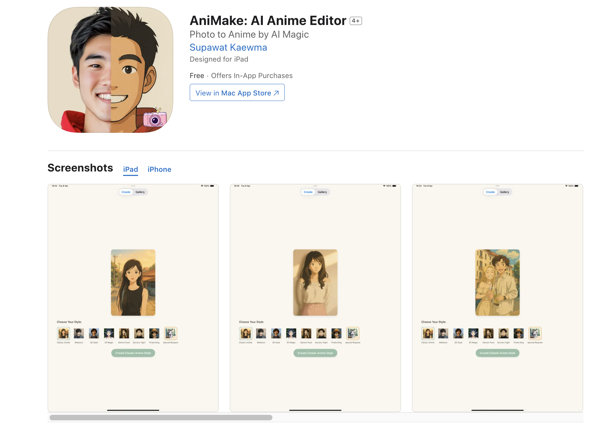Click the black-dress anime girl image
616x434 pixels.
[x=133, y=282]
